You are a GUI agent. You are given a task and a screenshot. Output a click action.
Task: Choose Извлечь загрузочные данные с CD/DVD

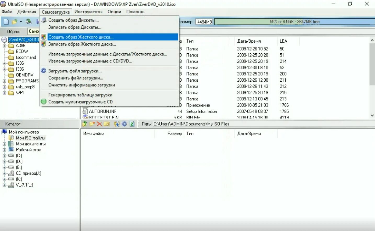(x=109, y=61)
